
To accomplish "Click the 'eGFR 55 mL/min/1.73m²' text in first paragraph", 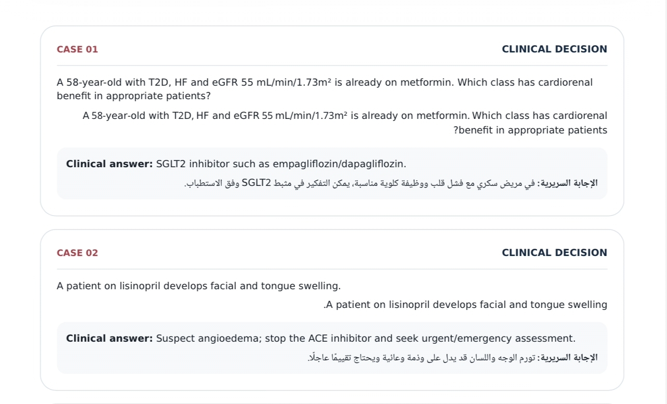I will pyautogui.click(x=271, y=83).
